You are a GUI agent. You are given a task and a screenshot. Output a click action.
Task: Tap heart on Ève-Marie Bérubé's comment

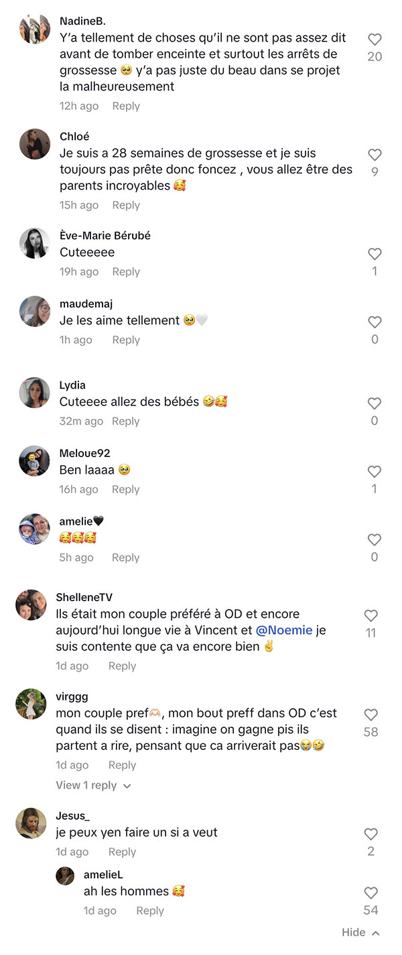pyautogui.click(x=375, y=254)
